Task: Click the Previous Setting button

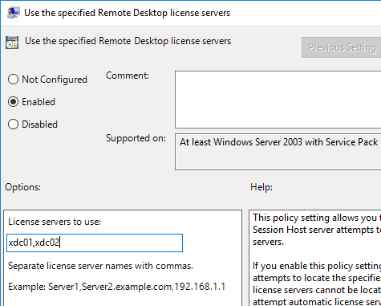Action: [x=342, y=47]
